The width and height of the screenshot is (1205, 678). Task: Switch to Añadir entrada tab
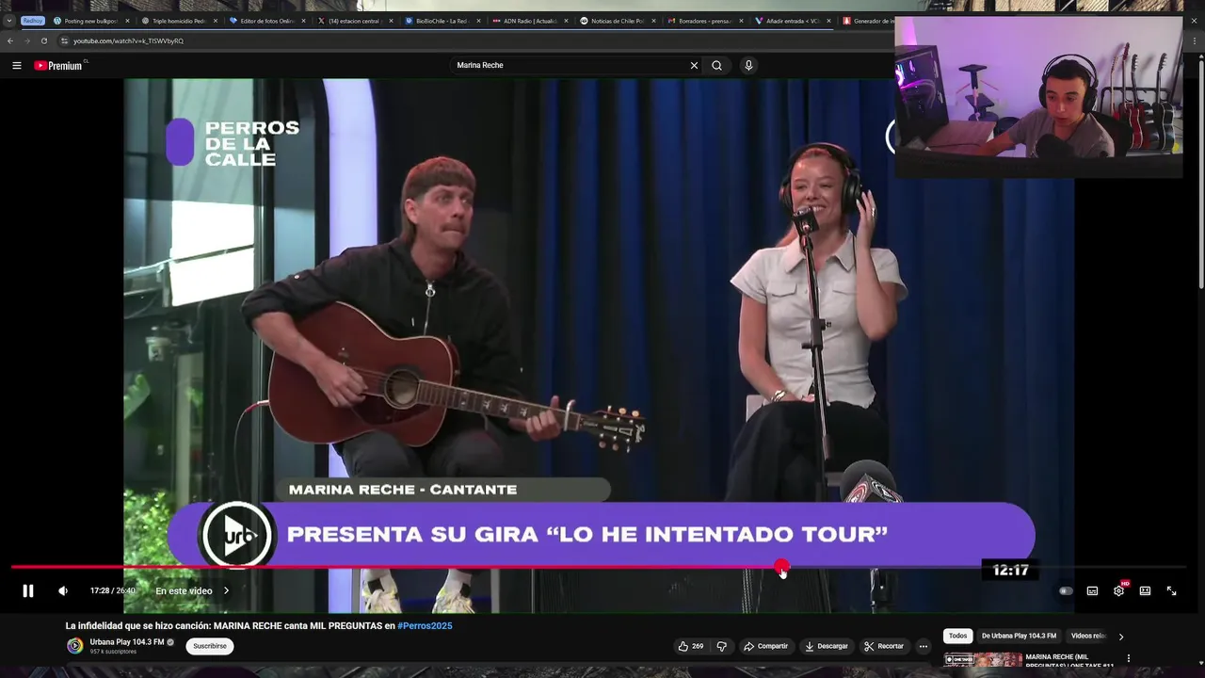[793, 21]
